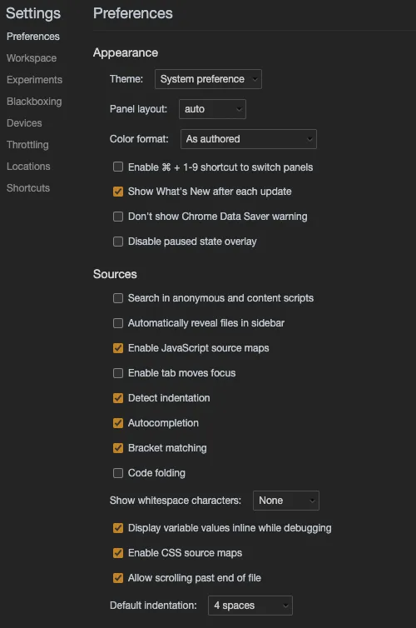Click the Default indentation: label
The image size is (416, 628).
click(x=153, y=606)
